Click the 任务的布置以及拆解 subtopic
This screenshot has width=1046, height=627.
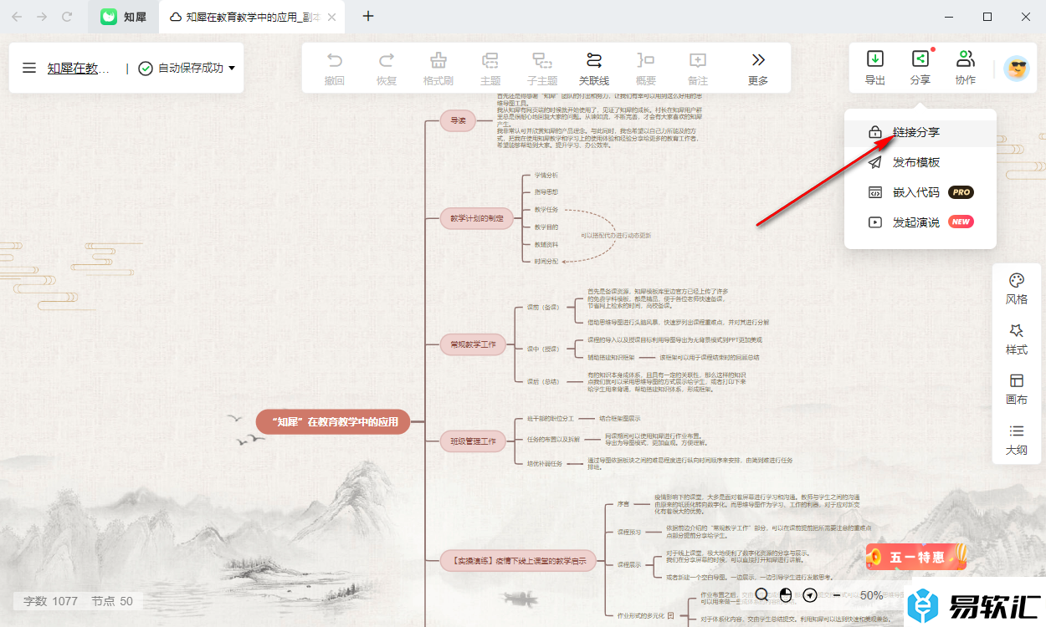[x=553, y=439]
